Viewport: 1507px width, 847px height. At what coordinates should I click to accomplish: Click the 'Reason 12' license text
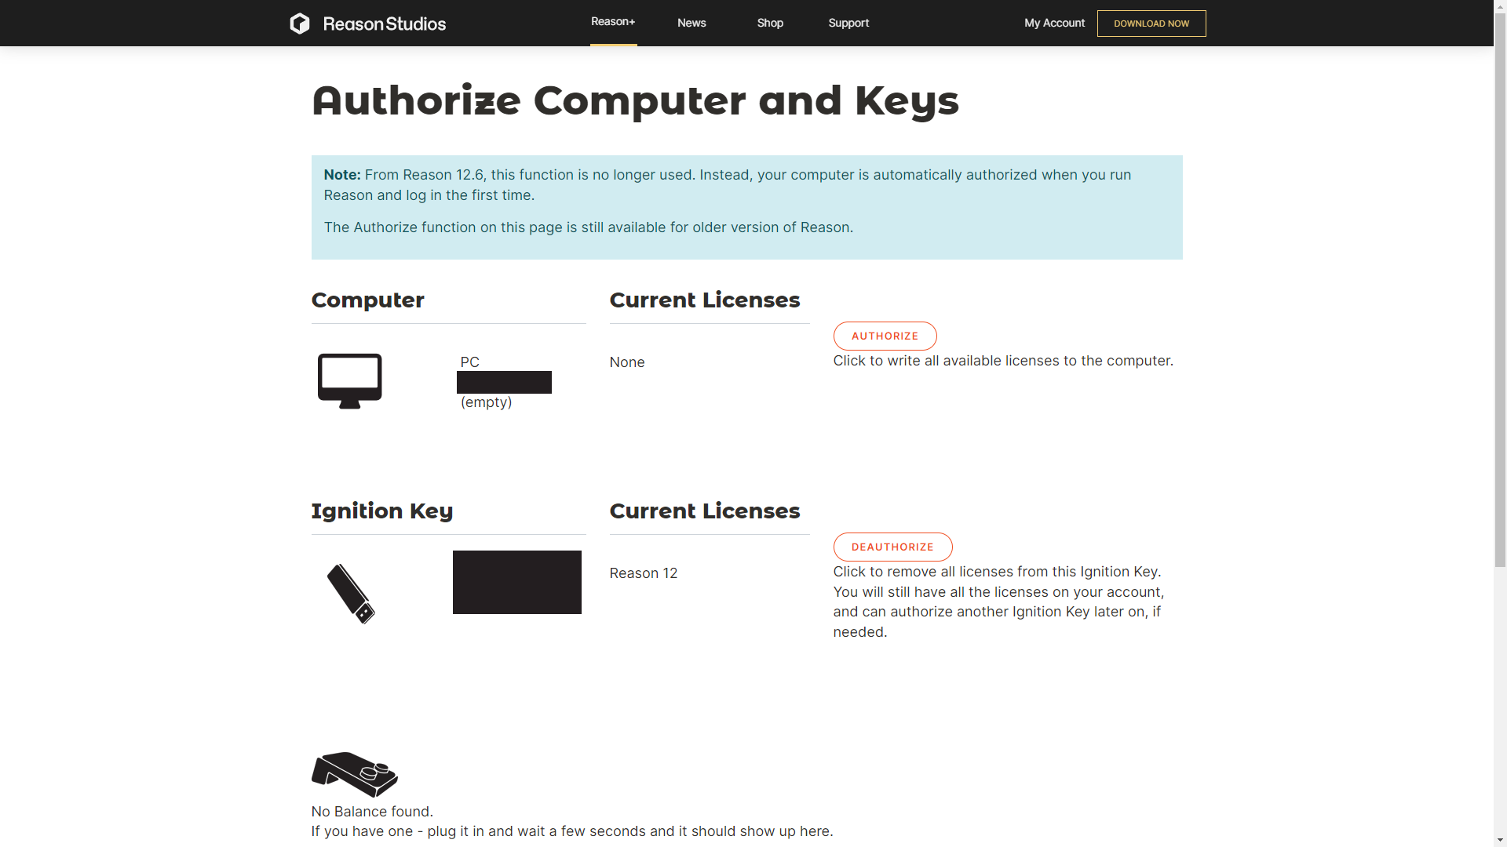[644, 573]
